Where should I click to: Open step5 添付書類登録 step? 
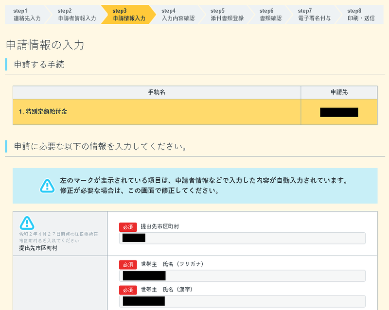(x=227, y=15)
